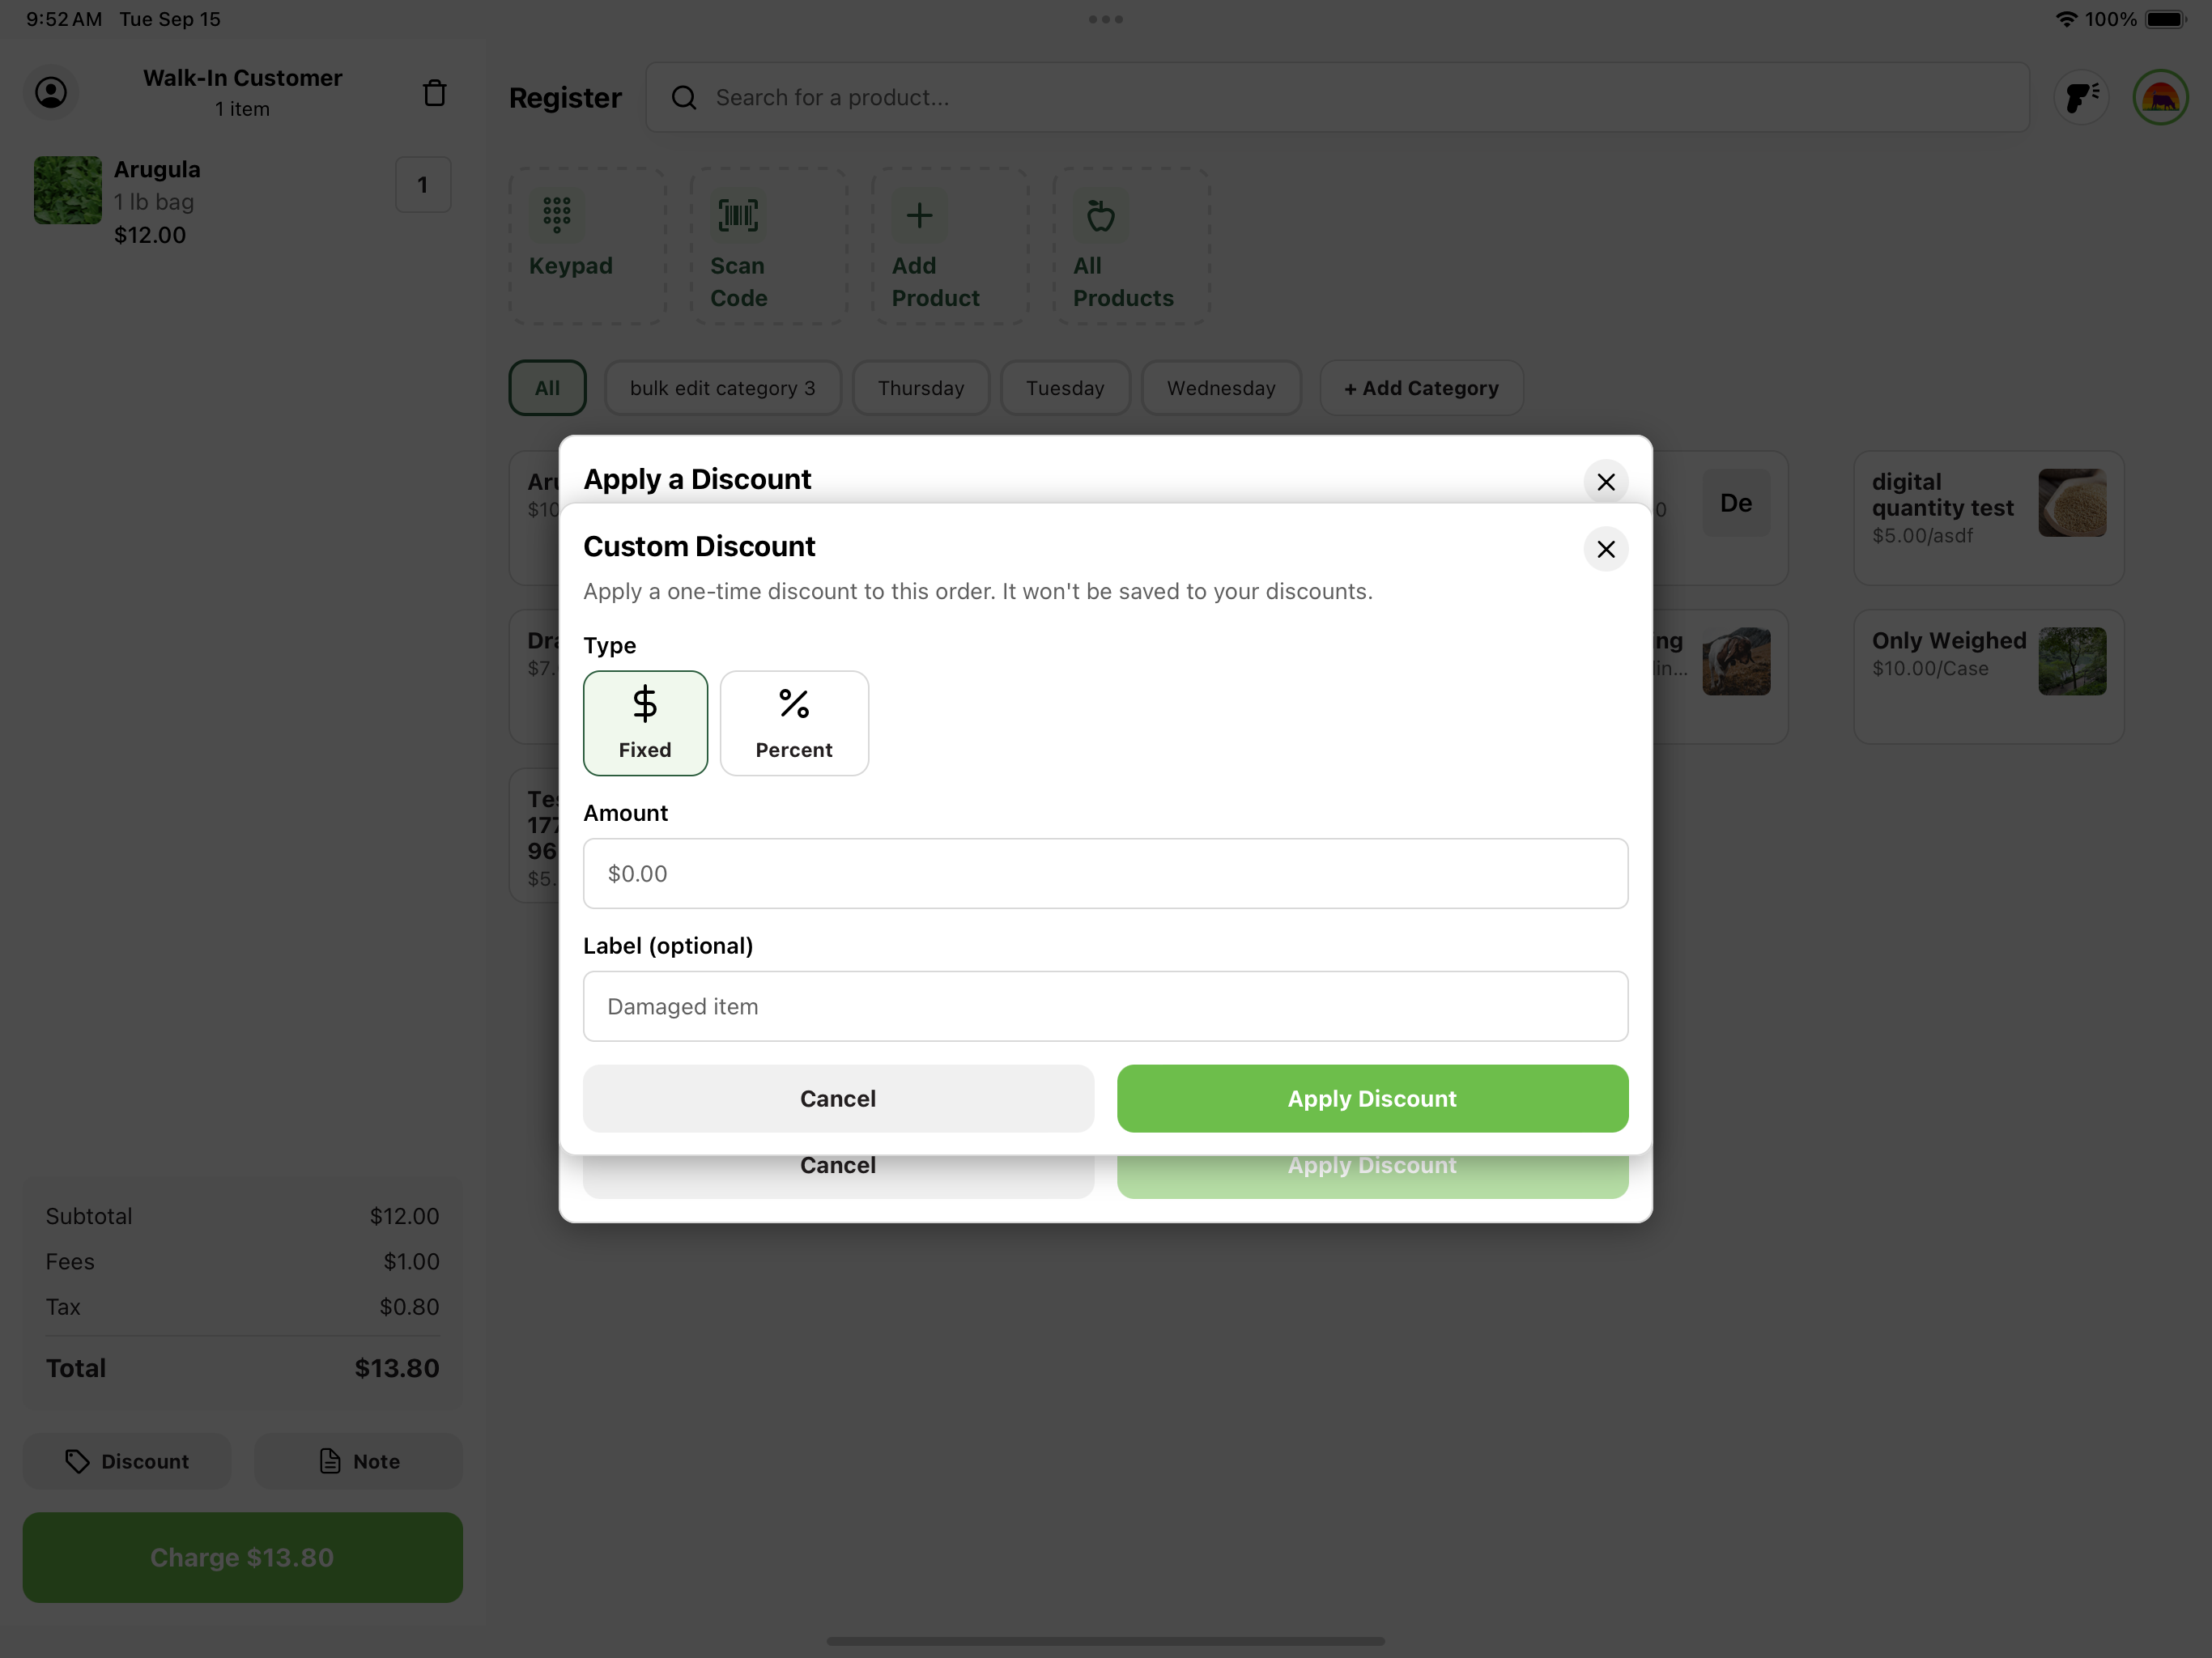Delete the cart with the trash icon
This screenshot has height=1658, width=2212.
(434, 93)
